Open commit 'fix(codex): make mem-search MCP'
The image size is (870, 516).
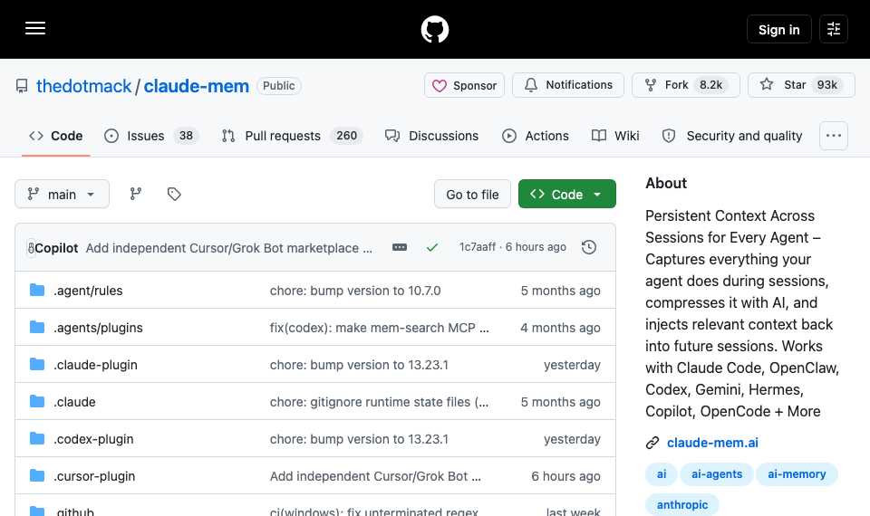380,328
